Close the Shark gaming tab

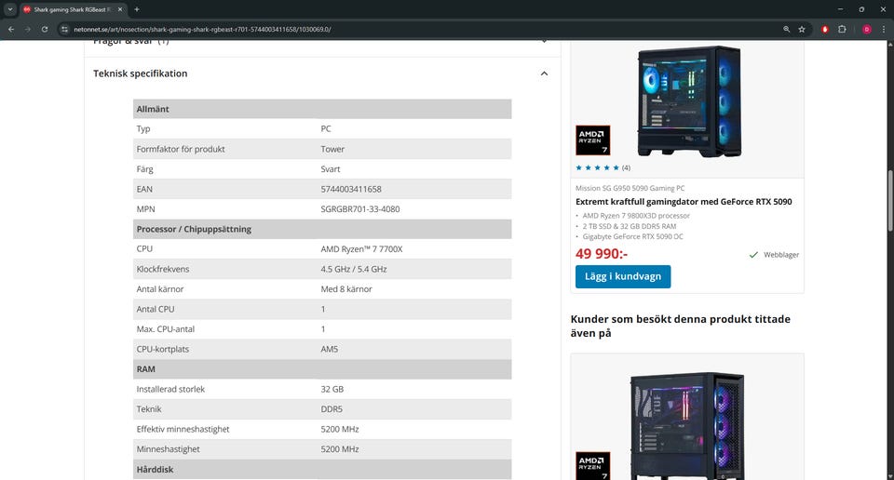[x=120, y=9]
